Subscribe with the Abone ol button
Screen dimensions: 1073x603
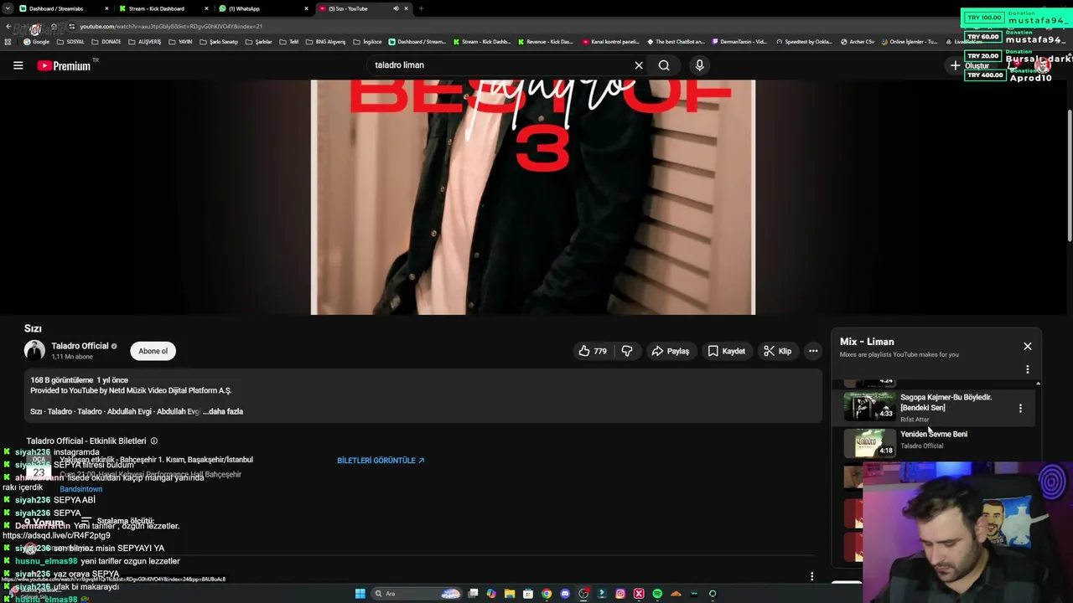[153, 351]
